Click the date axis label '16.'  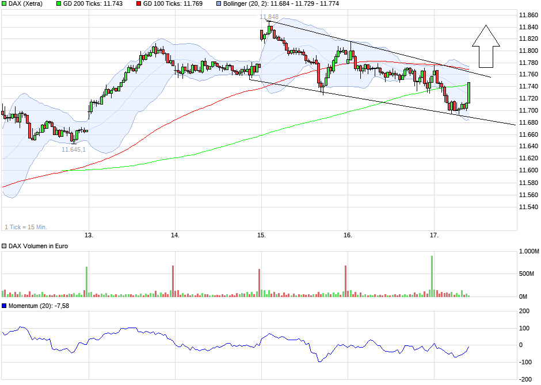348,235
